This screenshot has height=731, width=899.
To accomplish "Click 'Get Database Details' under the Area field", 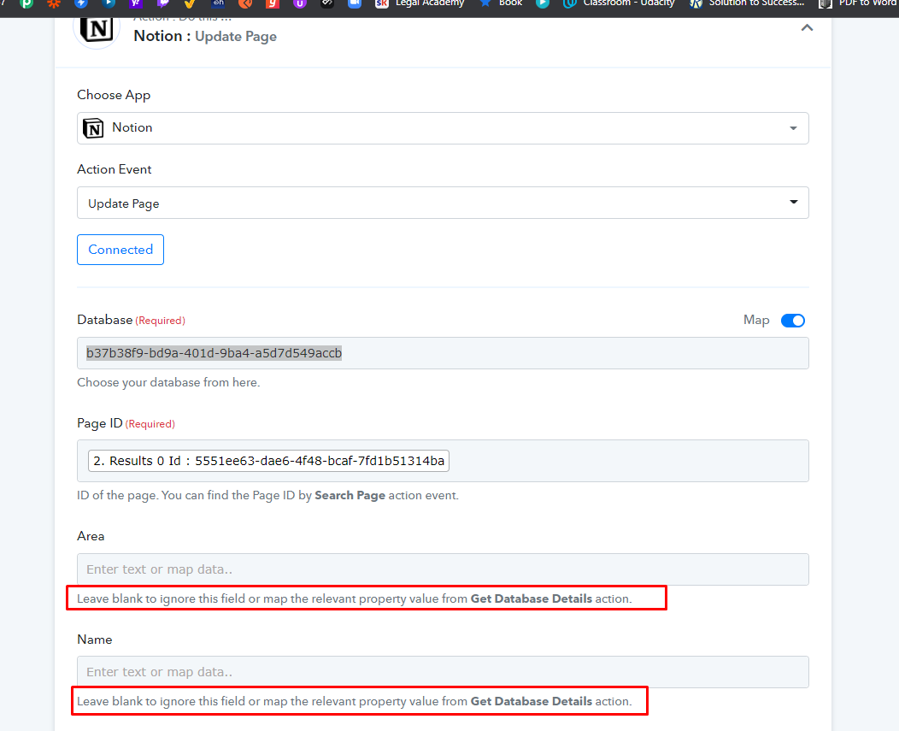I will pos(531,598).
